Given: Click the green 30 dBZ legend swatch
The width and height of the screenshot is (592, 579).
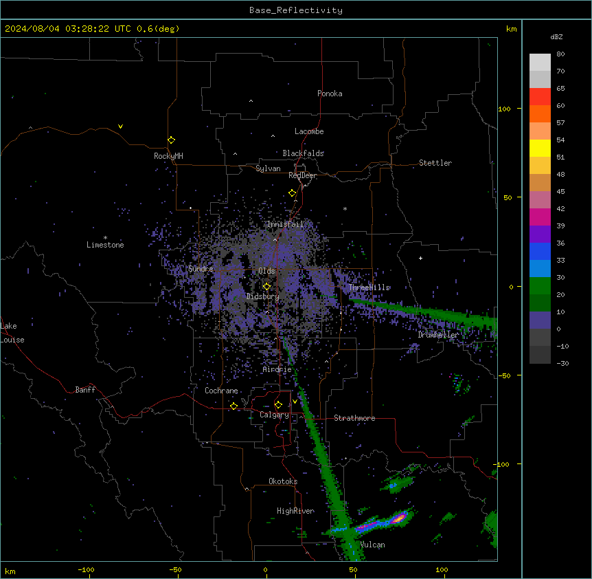Looking at the screenshot, I should [540, 286].
